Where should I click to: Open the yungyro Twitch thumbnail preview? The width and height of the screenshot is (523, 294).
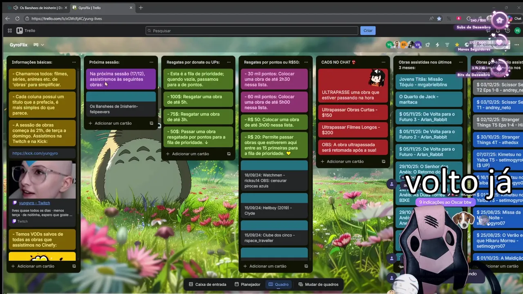coord(42,179)
